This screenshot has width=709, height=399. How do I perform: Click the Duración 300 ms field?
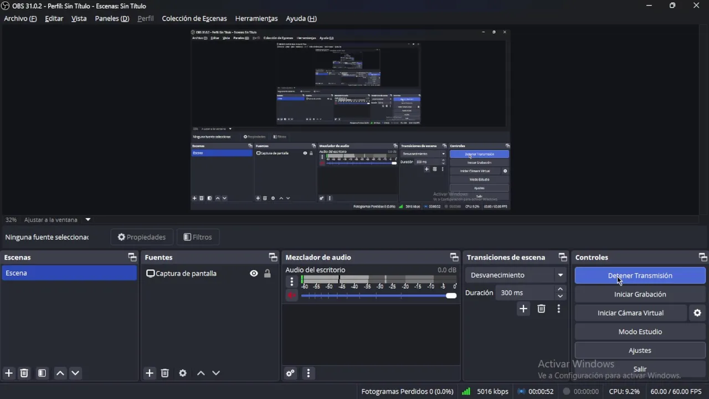[525, 293]
